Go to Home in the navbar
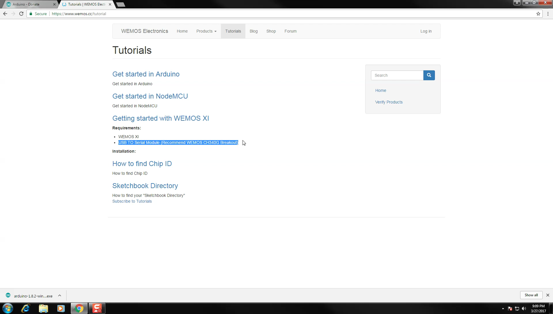The height and width of the screenshot is (314, 553). 182,31
